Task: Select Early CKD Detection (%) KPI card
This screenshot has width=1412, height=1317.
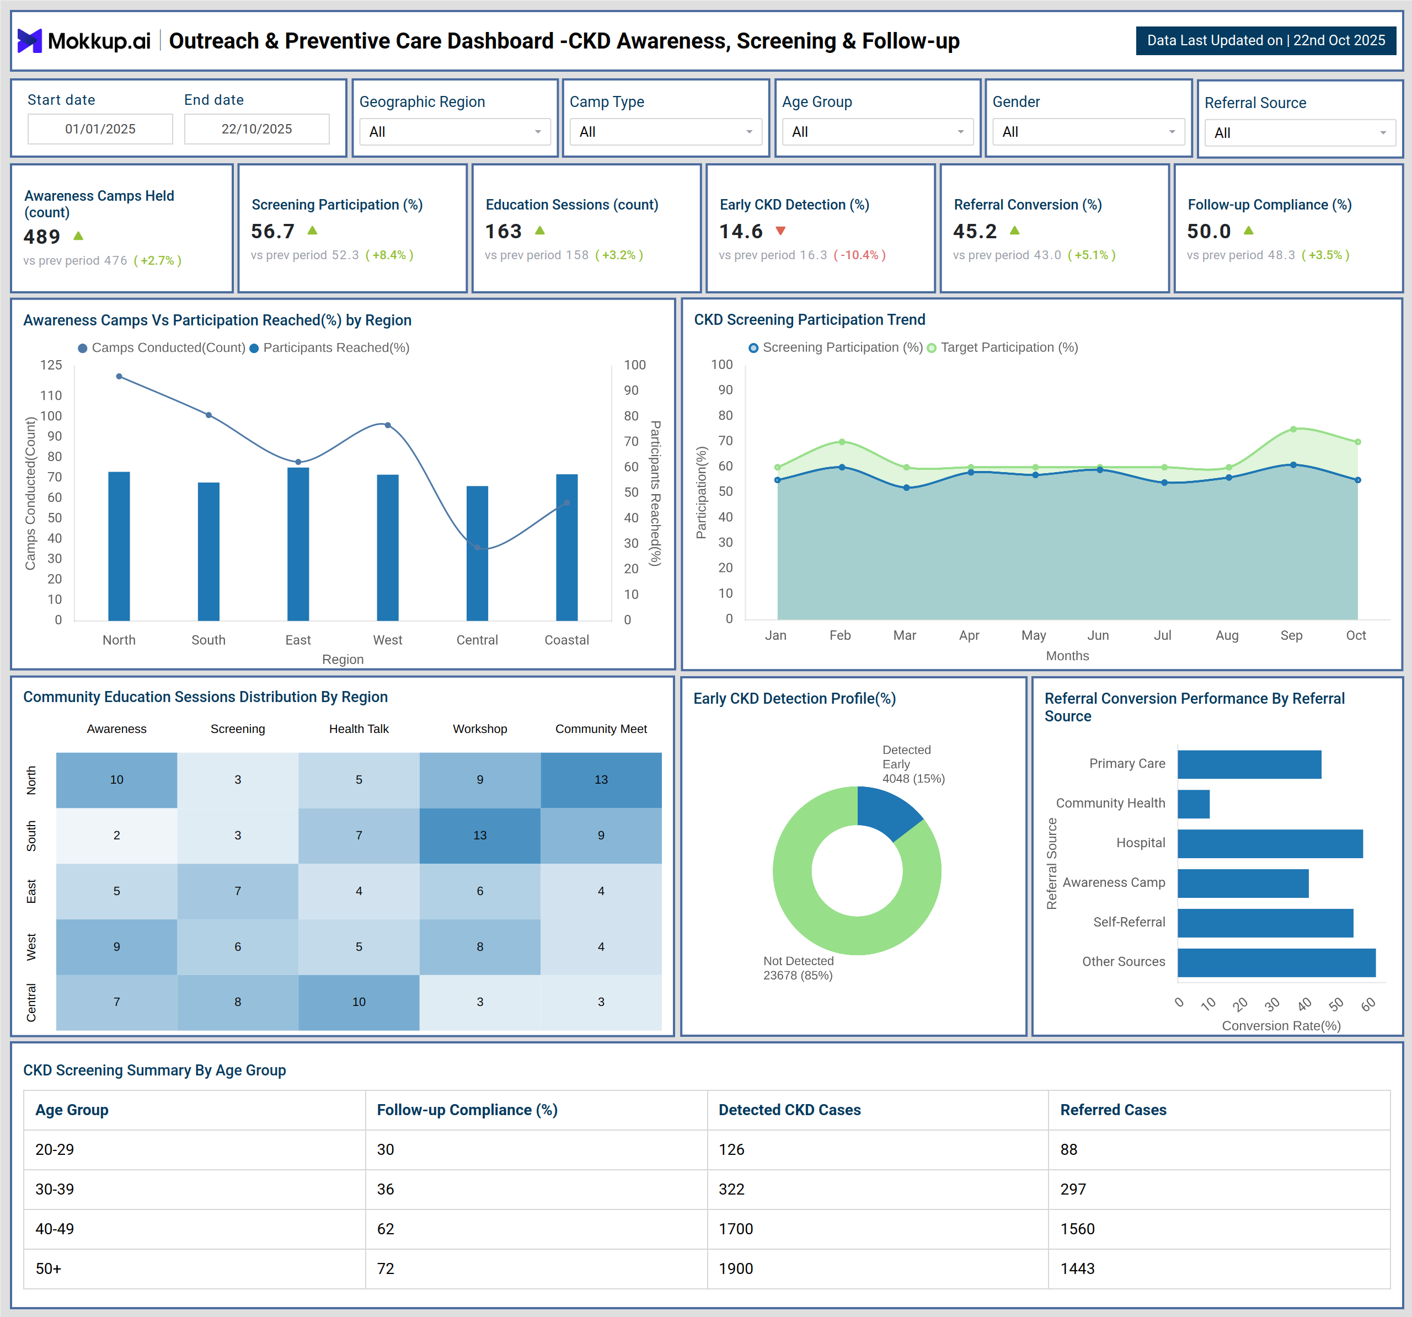Action: click(x=820, y=228)
